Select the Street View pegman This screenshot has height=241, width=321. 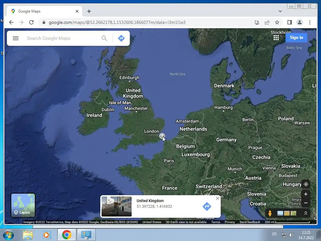click(270, 213)
